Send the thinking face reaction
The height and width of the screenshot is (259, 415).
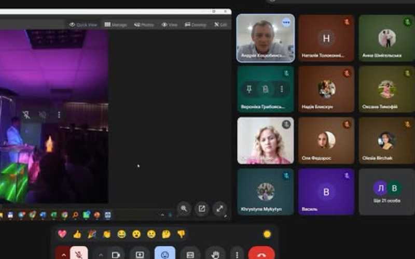166,234
